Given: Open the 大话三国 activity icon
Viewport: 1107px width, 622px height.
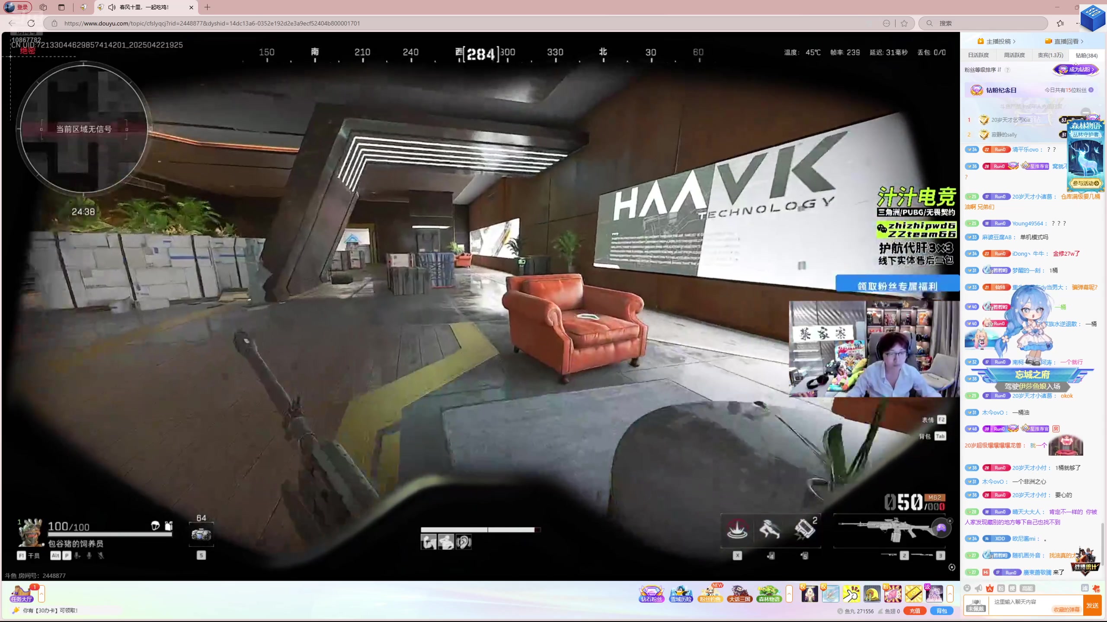Looking at the screenshot, I should [x=739, y=594].
